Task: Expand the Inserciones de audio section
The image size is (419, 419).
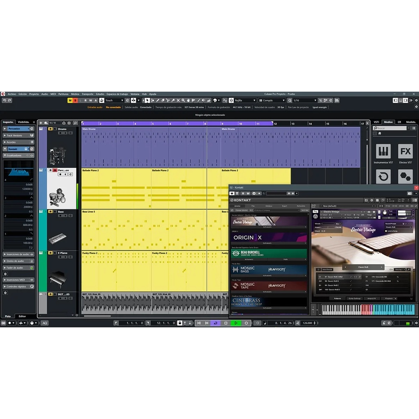Action: [x=18, y=255]
